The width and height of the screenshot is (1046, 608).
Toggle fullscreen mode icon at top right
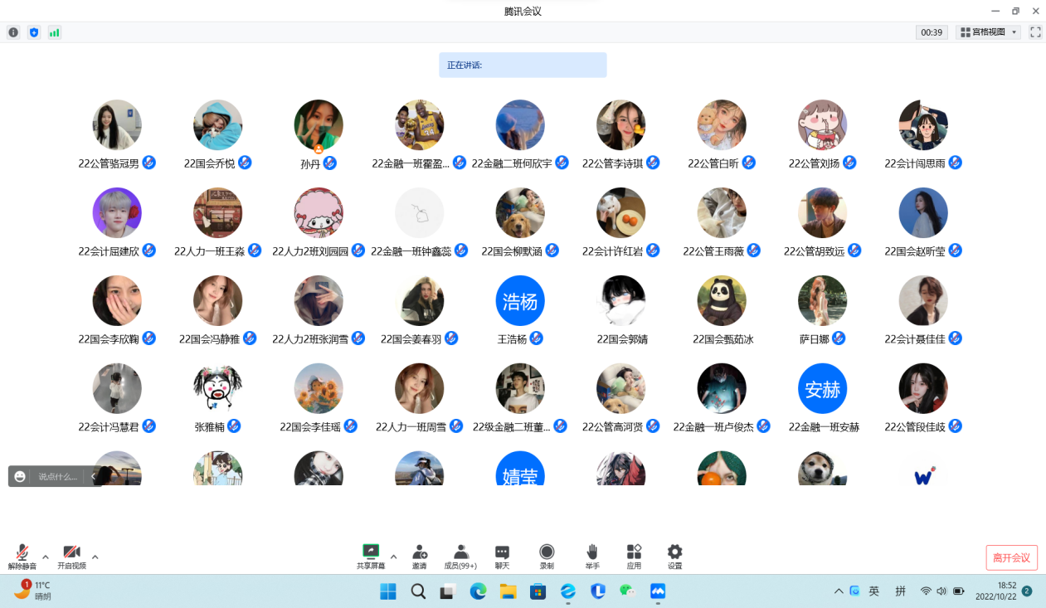pos(1035,32)
